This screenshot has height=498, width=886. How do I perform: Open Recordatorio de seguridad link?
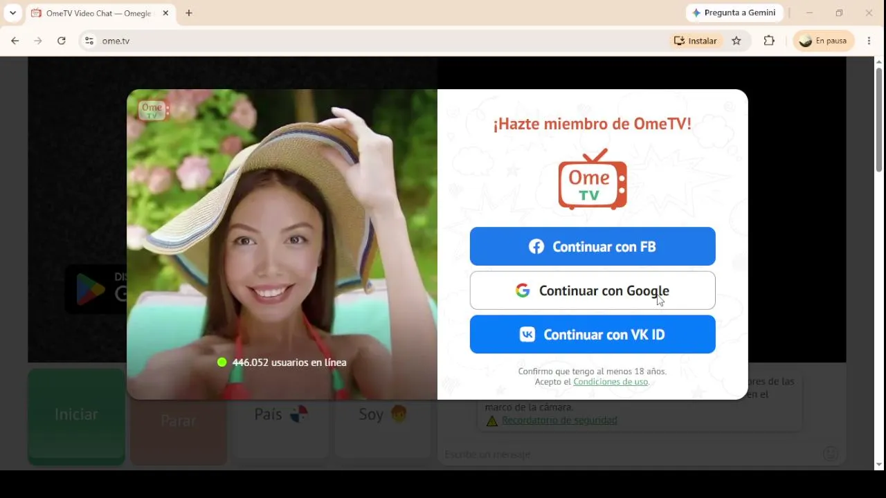tap(559, 421)
